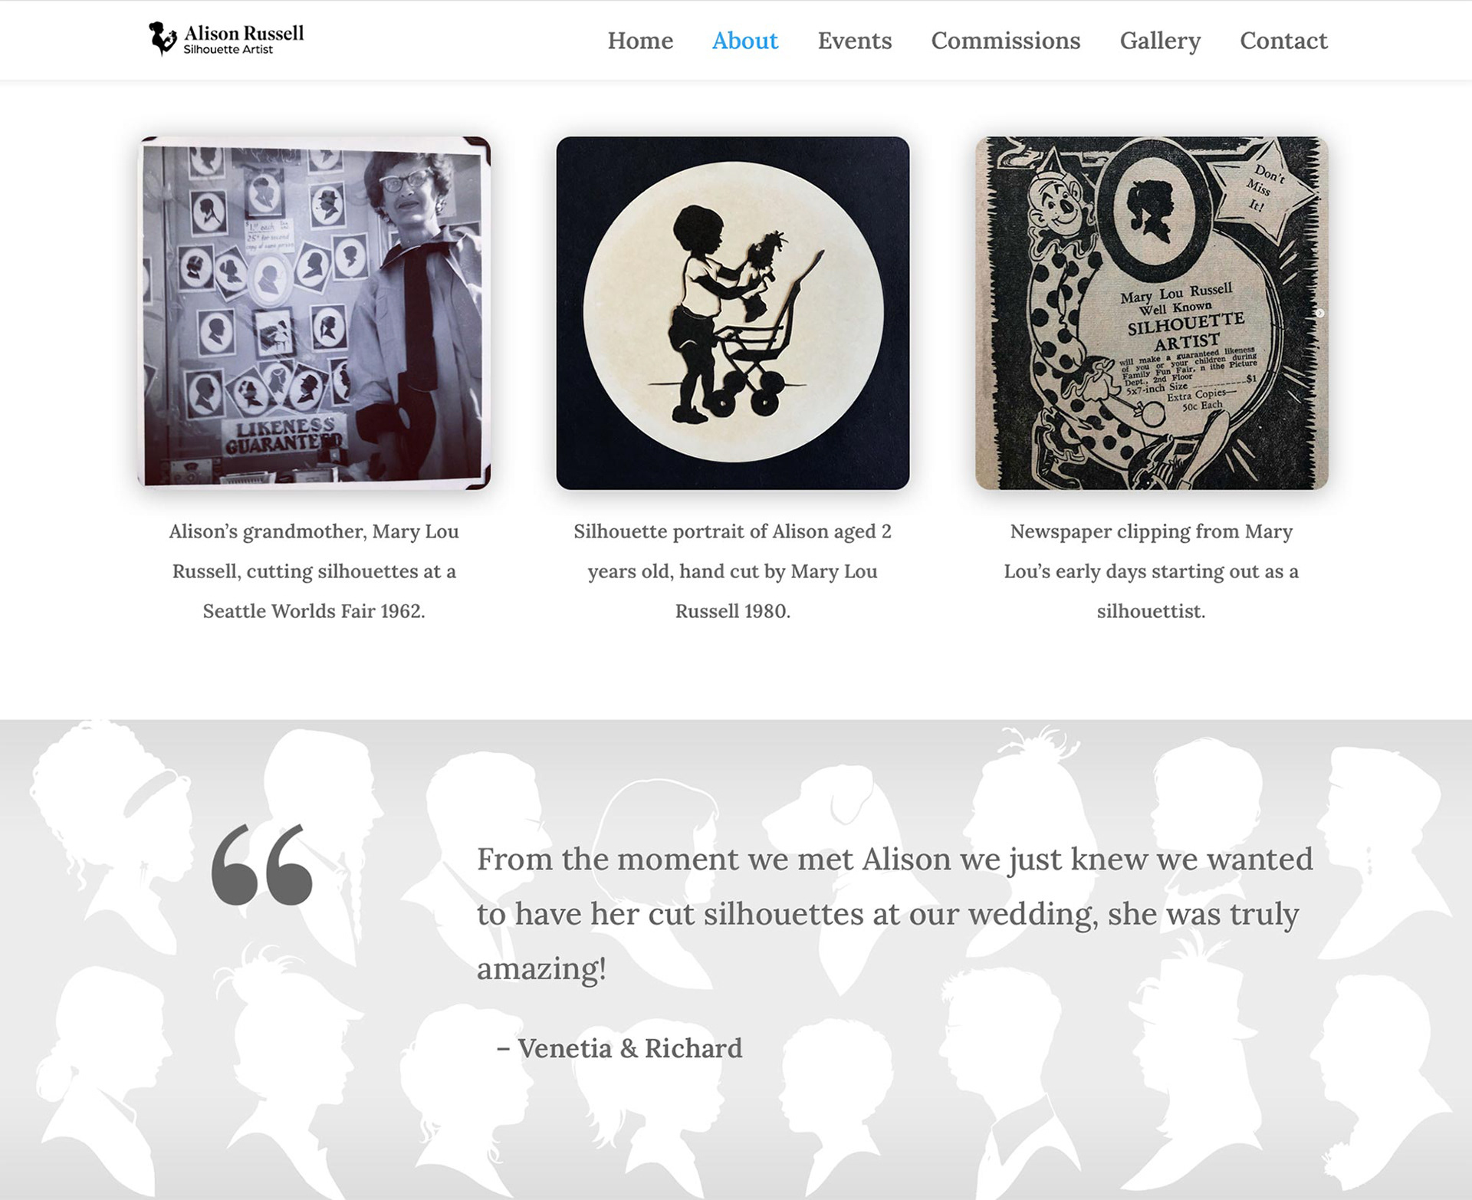Click caption about Alison aged 2 years
The height and width of the screenshot is (1200, 1472).
[733, 571]
